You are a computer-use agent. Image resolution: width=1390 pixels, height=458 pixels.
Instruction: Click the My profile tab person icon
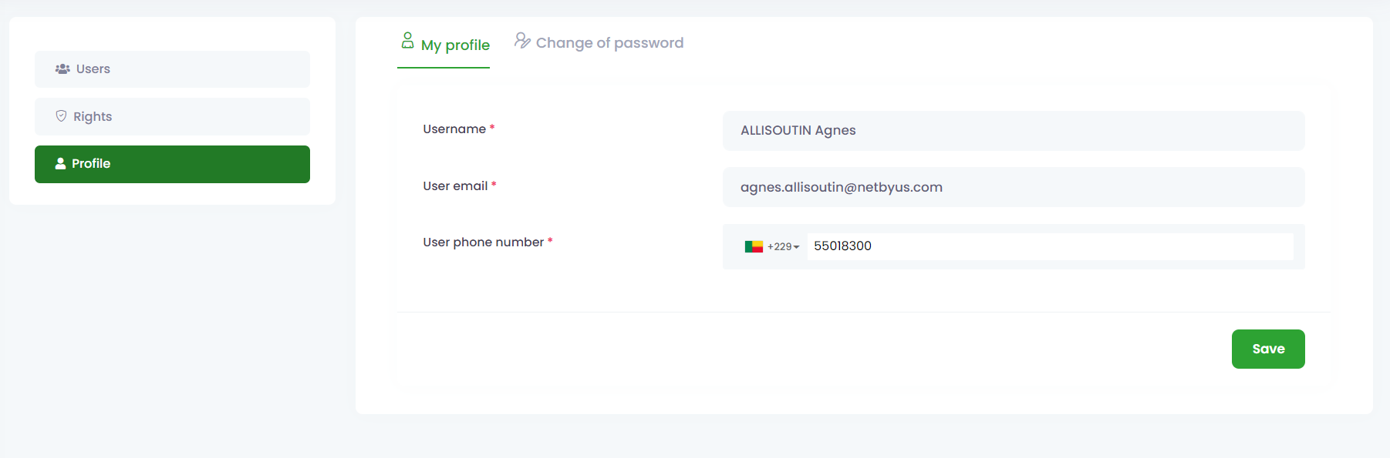pyautogui.click(x=407, y=41)
